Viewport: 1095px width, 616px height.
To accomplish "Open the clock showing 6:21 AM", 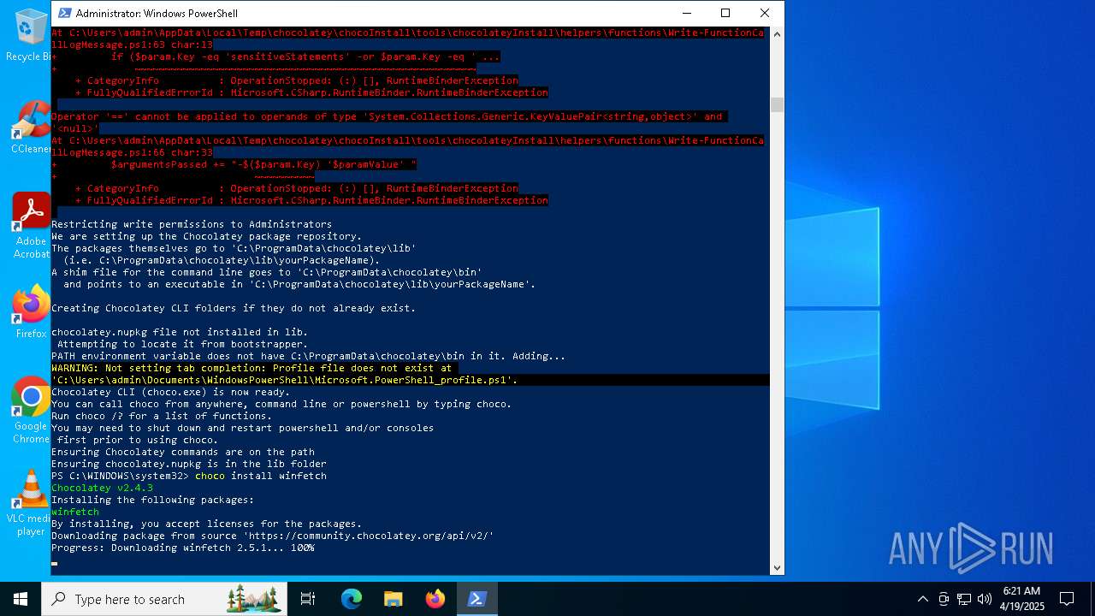I will pos(1021,599).
